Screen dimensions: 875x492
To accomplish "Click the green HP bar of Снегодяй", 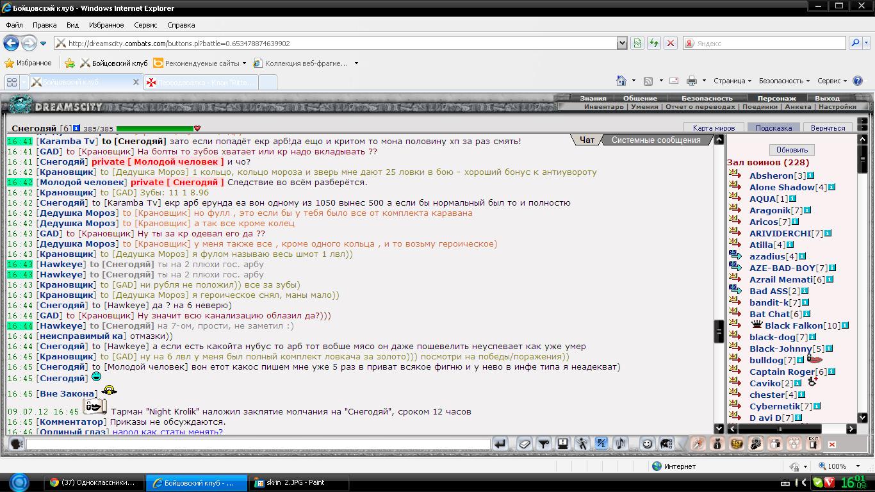I will click(x=154, y=129).
